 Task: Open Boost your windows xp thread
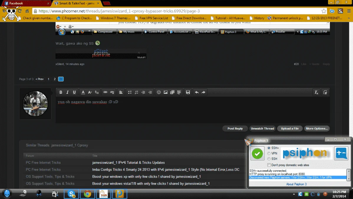(146, 177)
